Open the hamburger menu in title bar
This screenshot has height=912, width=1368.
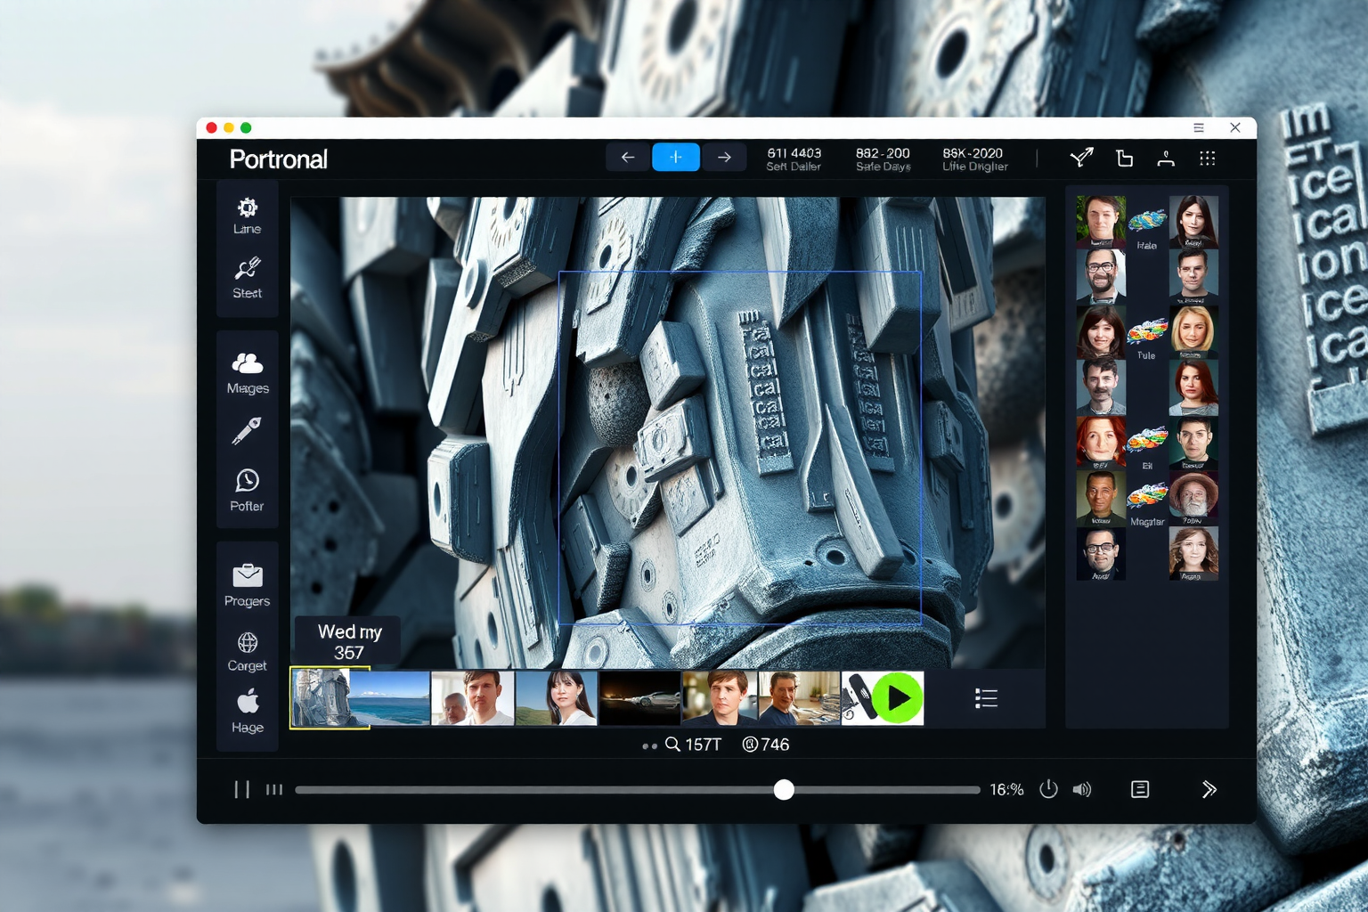pos(1199,128)
